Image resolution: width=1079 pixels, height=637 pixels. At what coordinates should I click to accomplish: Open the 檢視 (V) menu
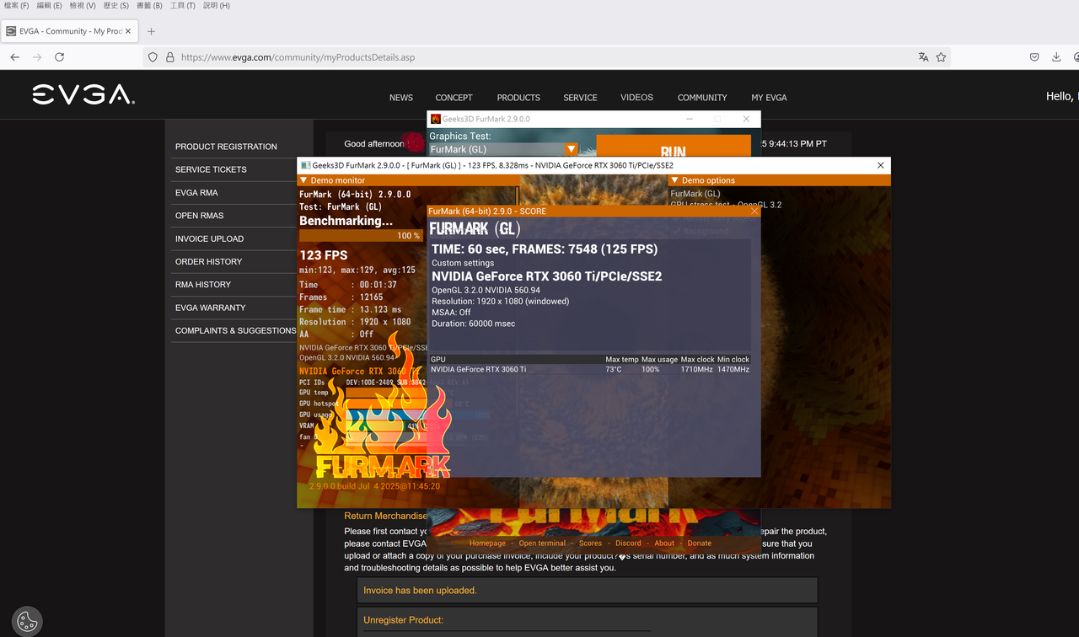(x=83, y=6)
